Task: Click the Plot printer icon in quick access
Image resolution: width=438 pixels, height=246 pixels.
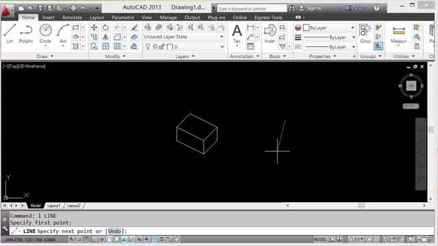Action: click(73, 8)
